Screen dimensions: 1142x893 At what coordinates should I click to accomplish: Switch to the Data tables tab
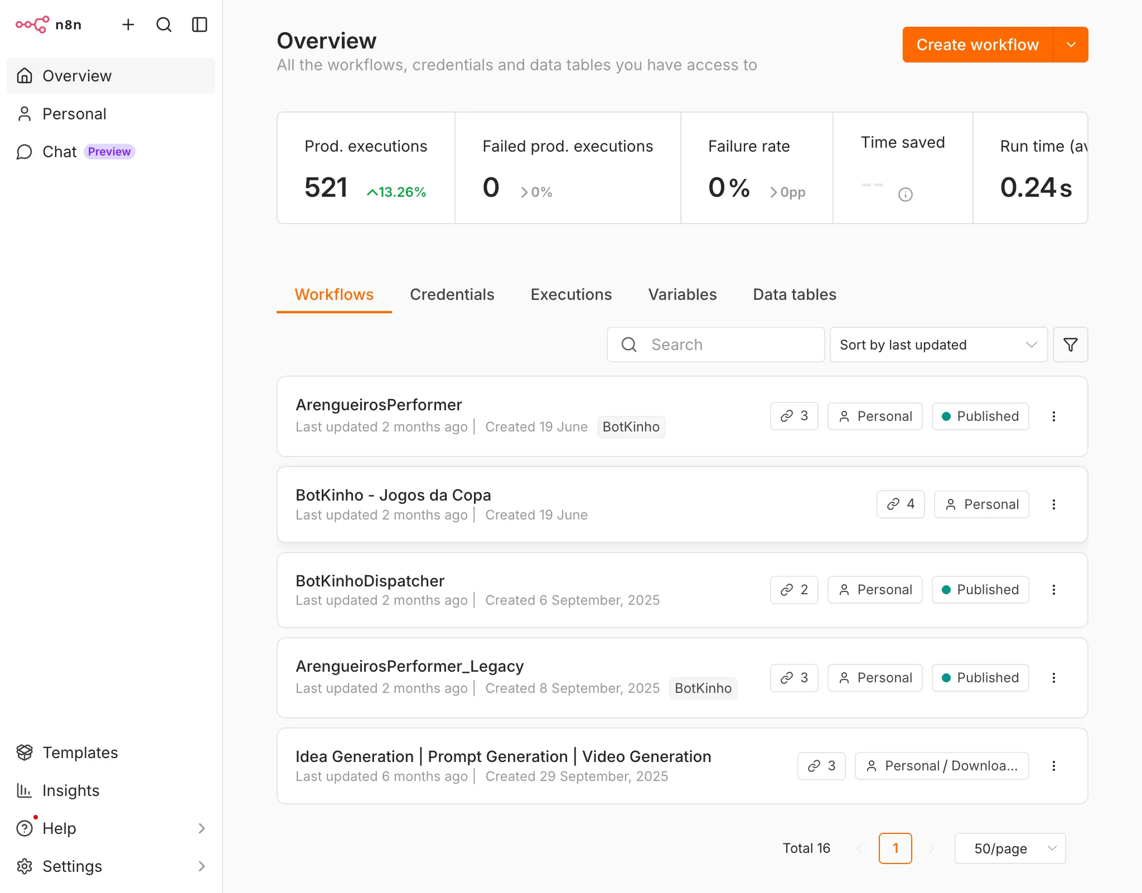tap(795, 294)
